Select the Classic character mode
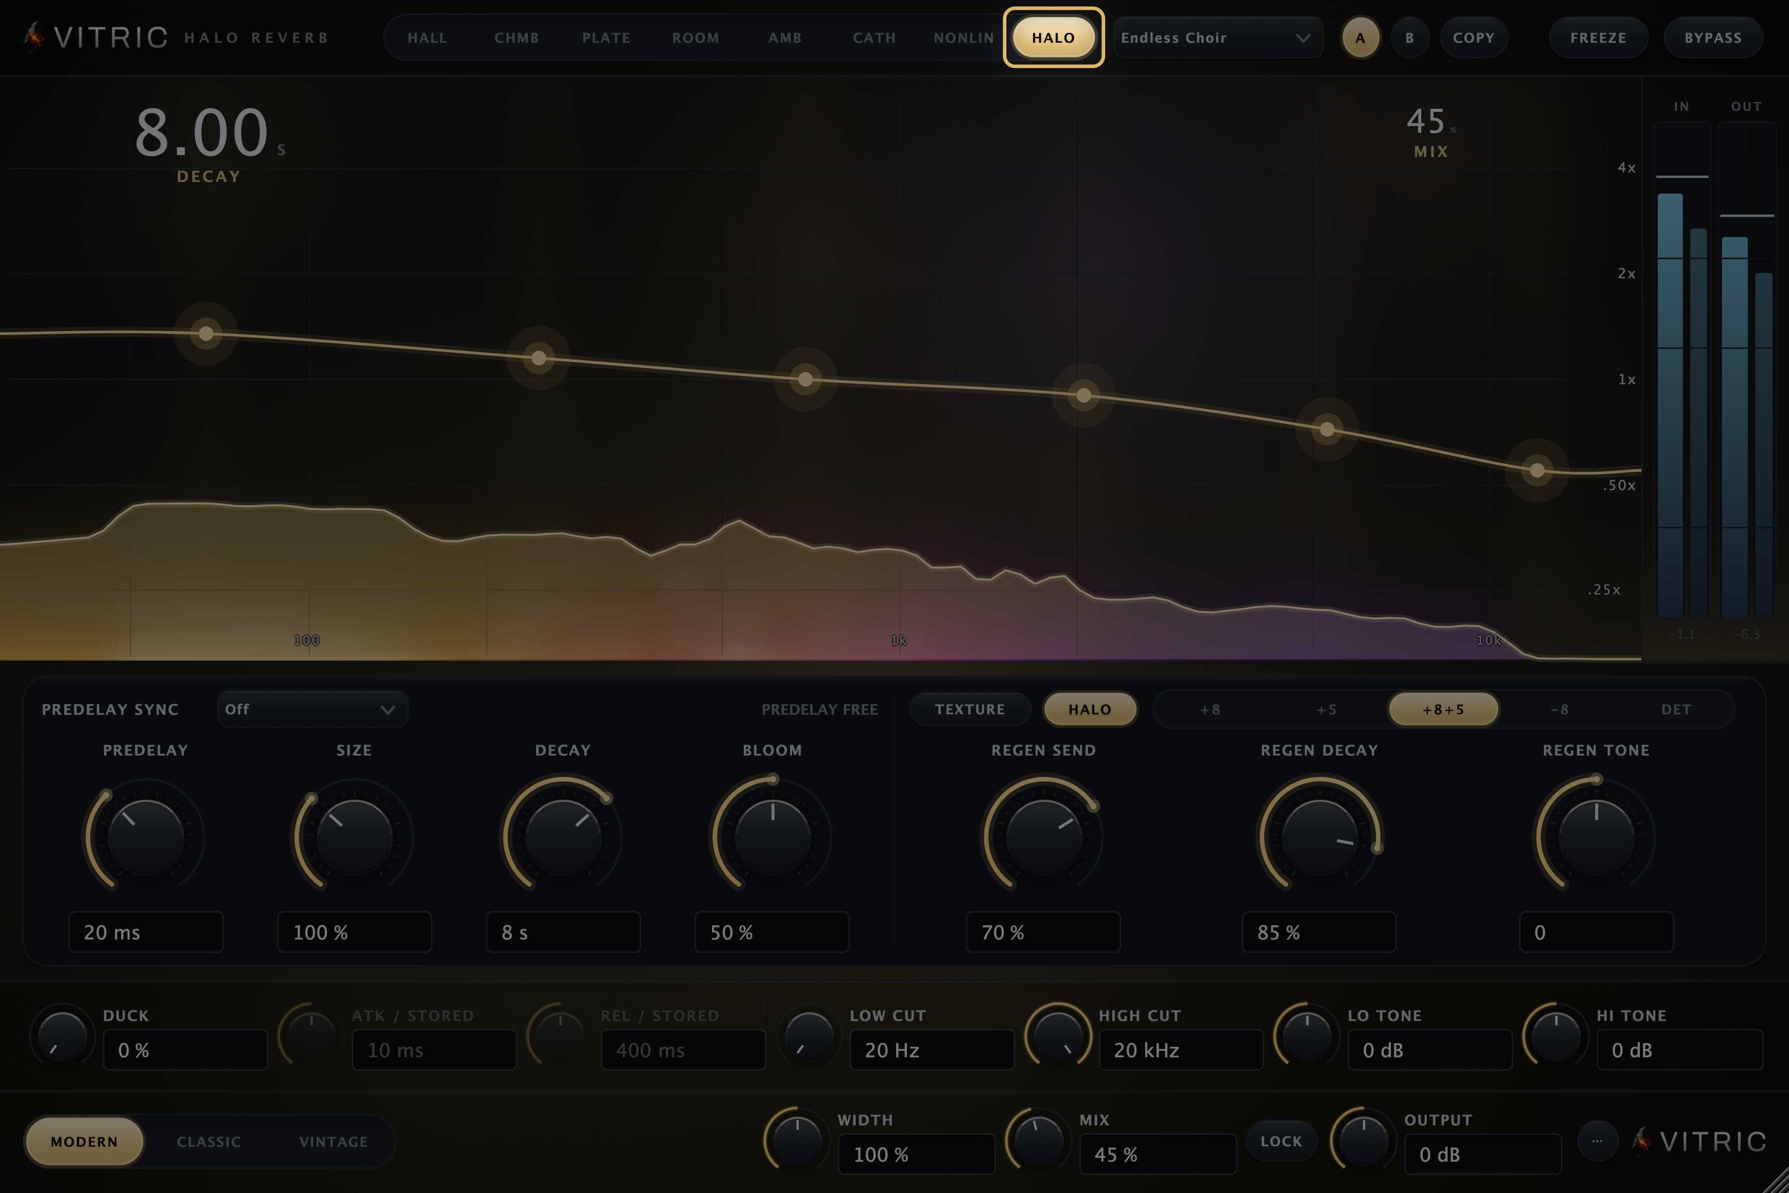1789x1193 pixels. tap(208, 1141)
